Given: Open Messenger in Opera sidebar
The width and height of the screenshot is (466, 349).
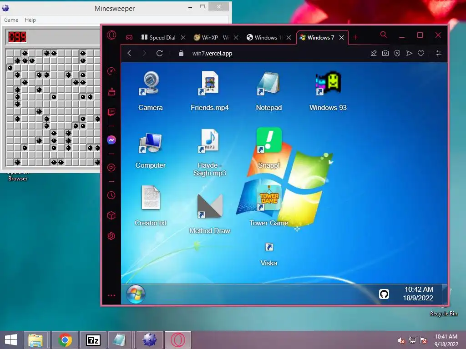Looking at the screenshot, I should (x=111, y=140).
